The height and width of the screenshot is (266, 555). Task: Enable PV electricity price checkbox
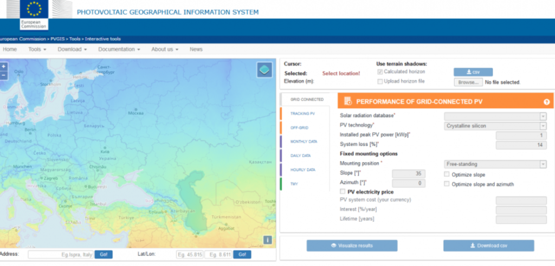343,191
